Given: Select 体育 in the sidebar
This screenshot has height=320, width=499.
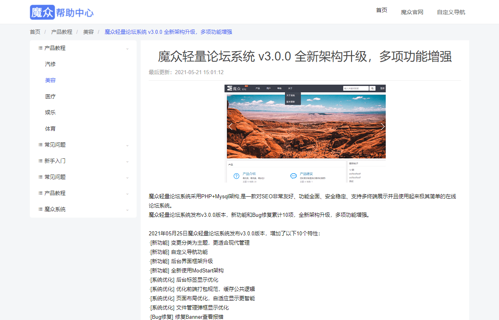Looking at the screenshot, I should coord(50,129).
